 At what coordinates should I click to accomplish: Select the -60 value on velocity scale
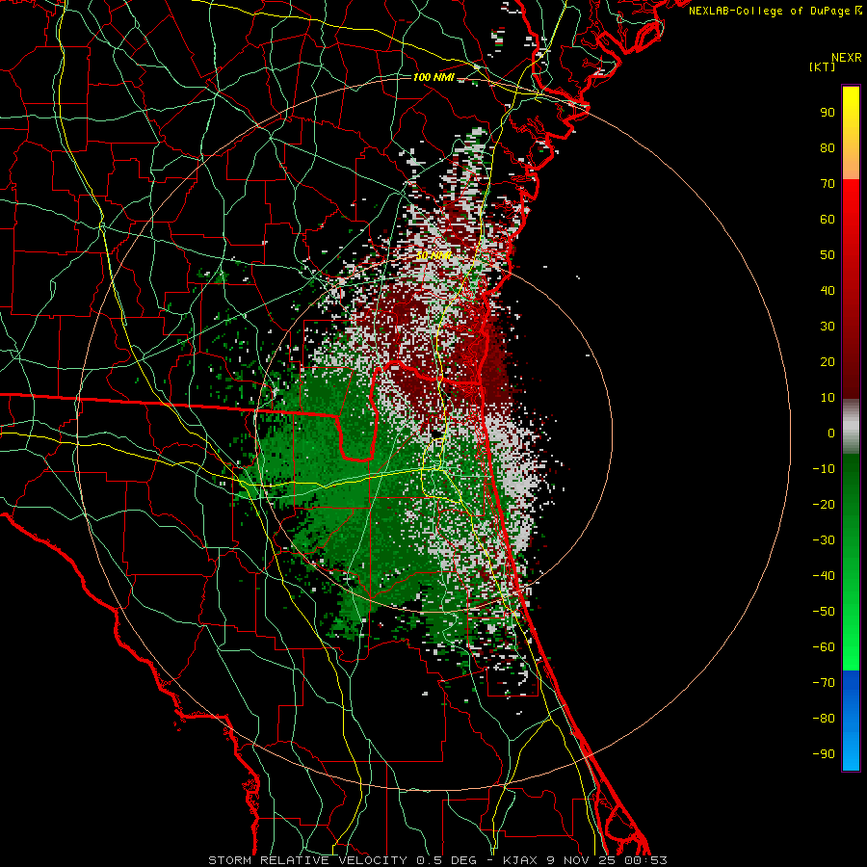pyautogui.click(x=824, y=647)
